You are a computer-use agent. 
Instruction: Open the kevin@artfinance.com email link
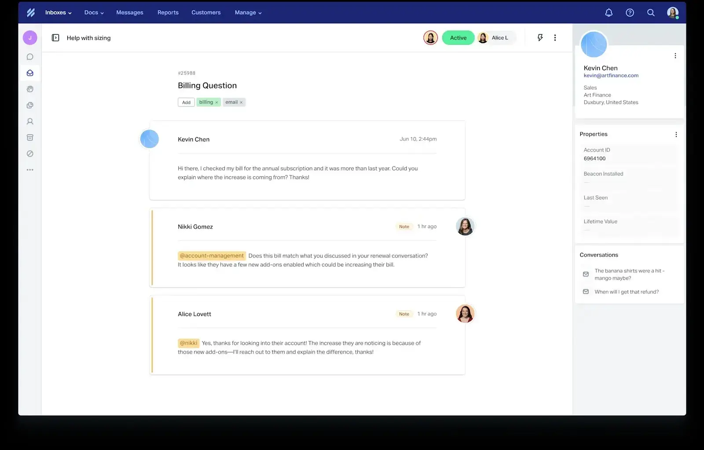pyautogui.click(x=611, y=76)
